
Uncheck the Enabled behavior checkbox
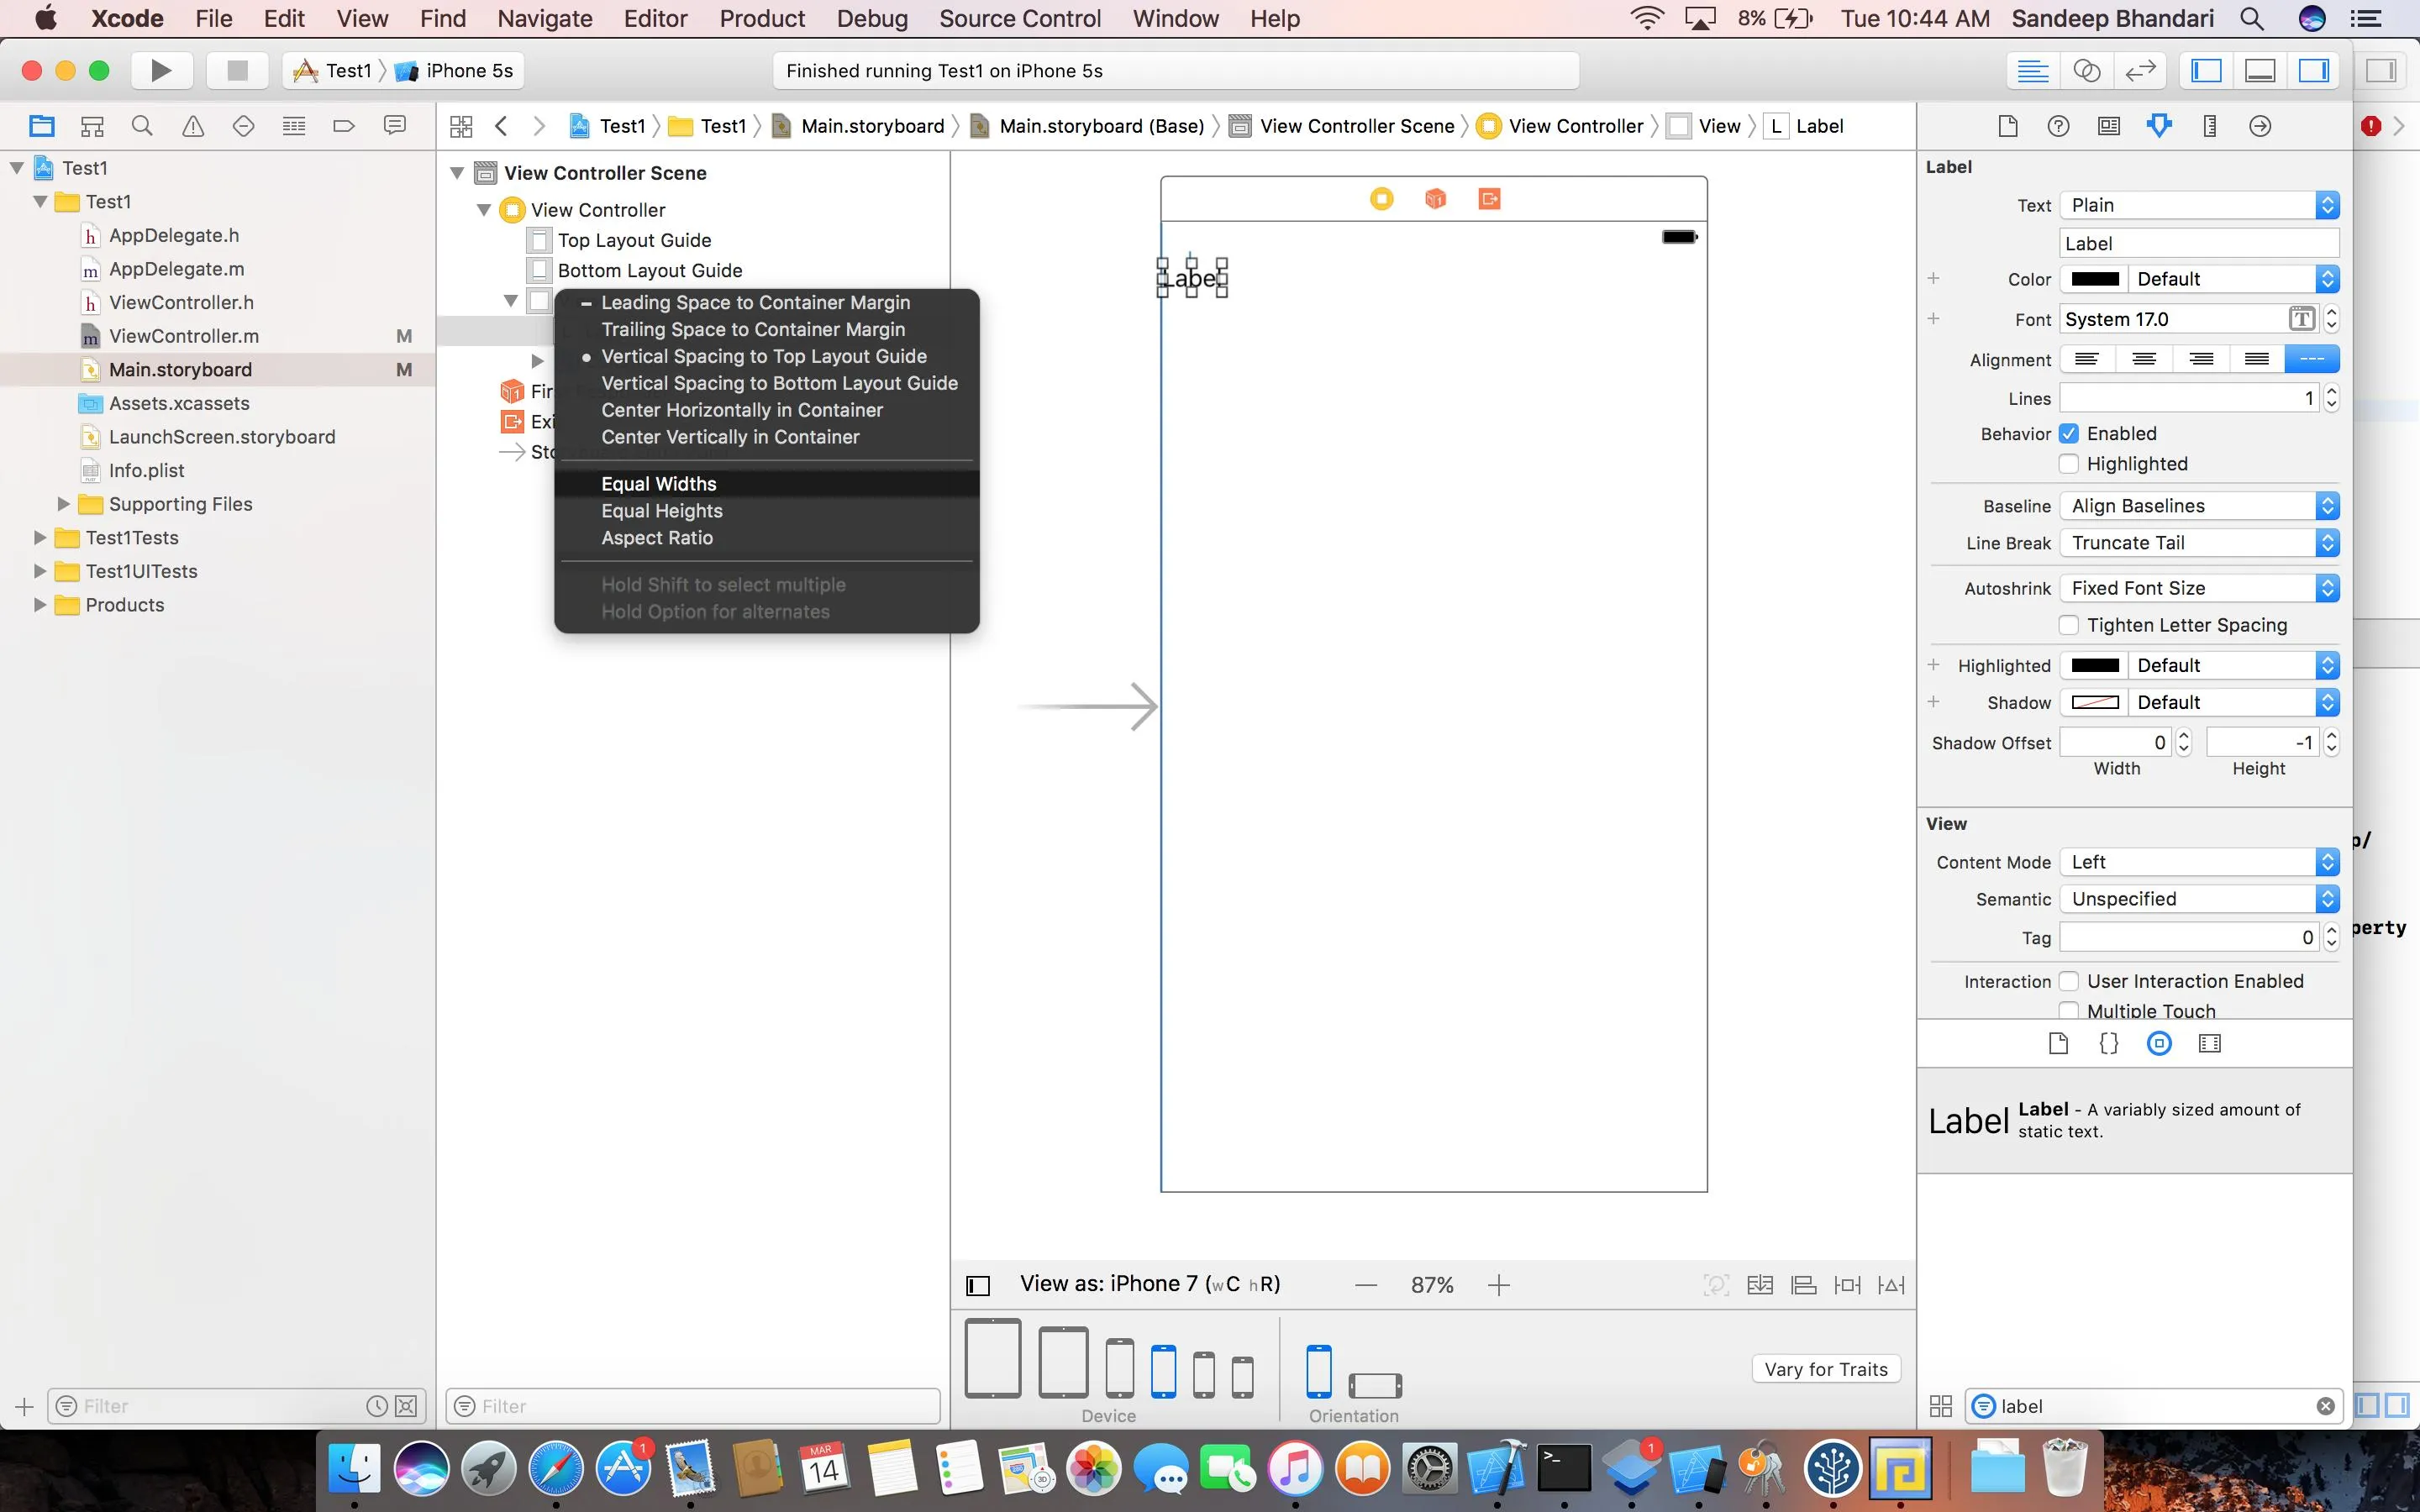pyautogui.click(x=2069, y=433)
